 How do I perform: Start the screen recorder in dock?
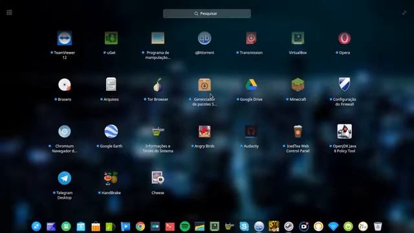(x=303, y=227)
